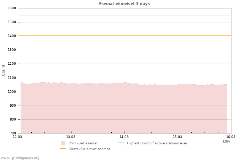The height and width of the screenshot is (160, 249).
Task: Click the blue horizontal record line in chart
Action: pos(124,16)
